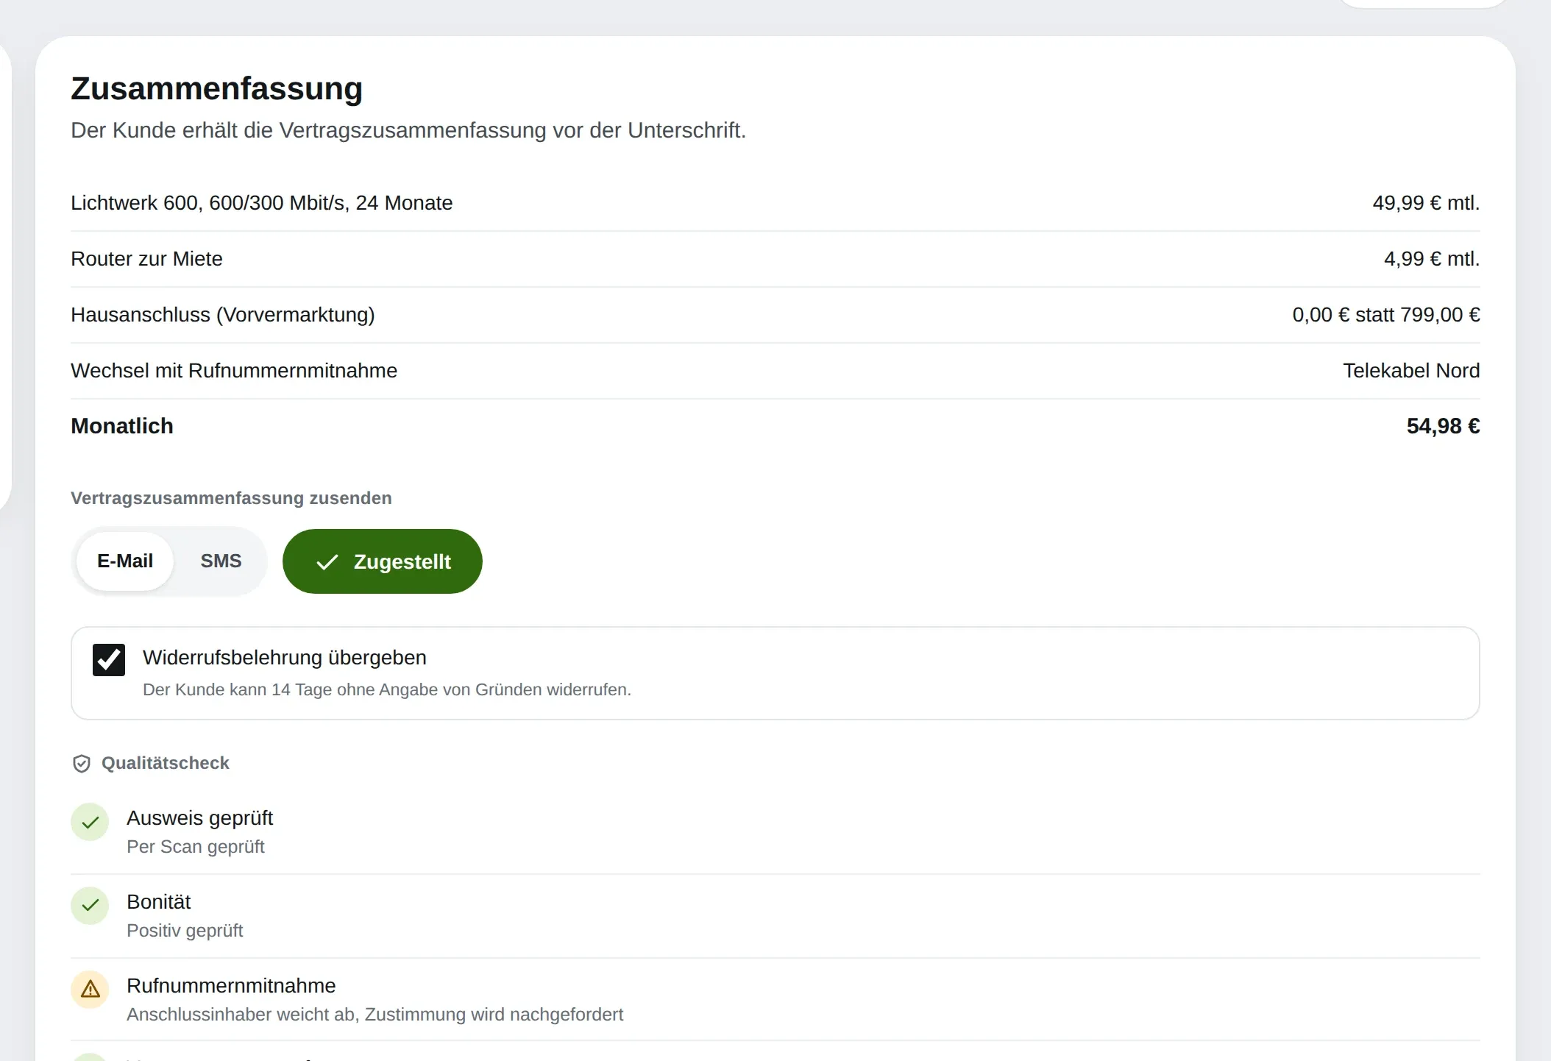This screenshot has width=1551, height=1061.
Task: Click the green Zugestellt button
Action: pyautogui.click(x=383, y=561)
